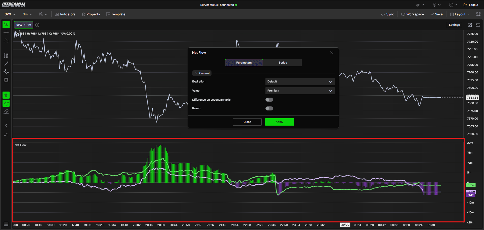Screen dimensions: 484x230
Task: Collapse the General section
Action: tap(202, 73)
